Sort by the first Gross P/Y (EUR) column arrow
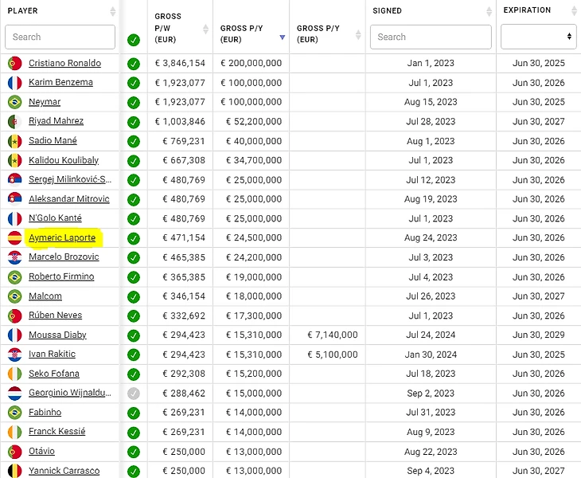 point(282,37)
